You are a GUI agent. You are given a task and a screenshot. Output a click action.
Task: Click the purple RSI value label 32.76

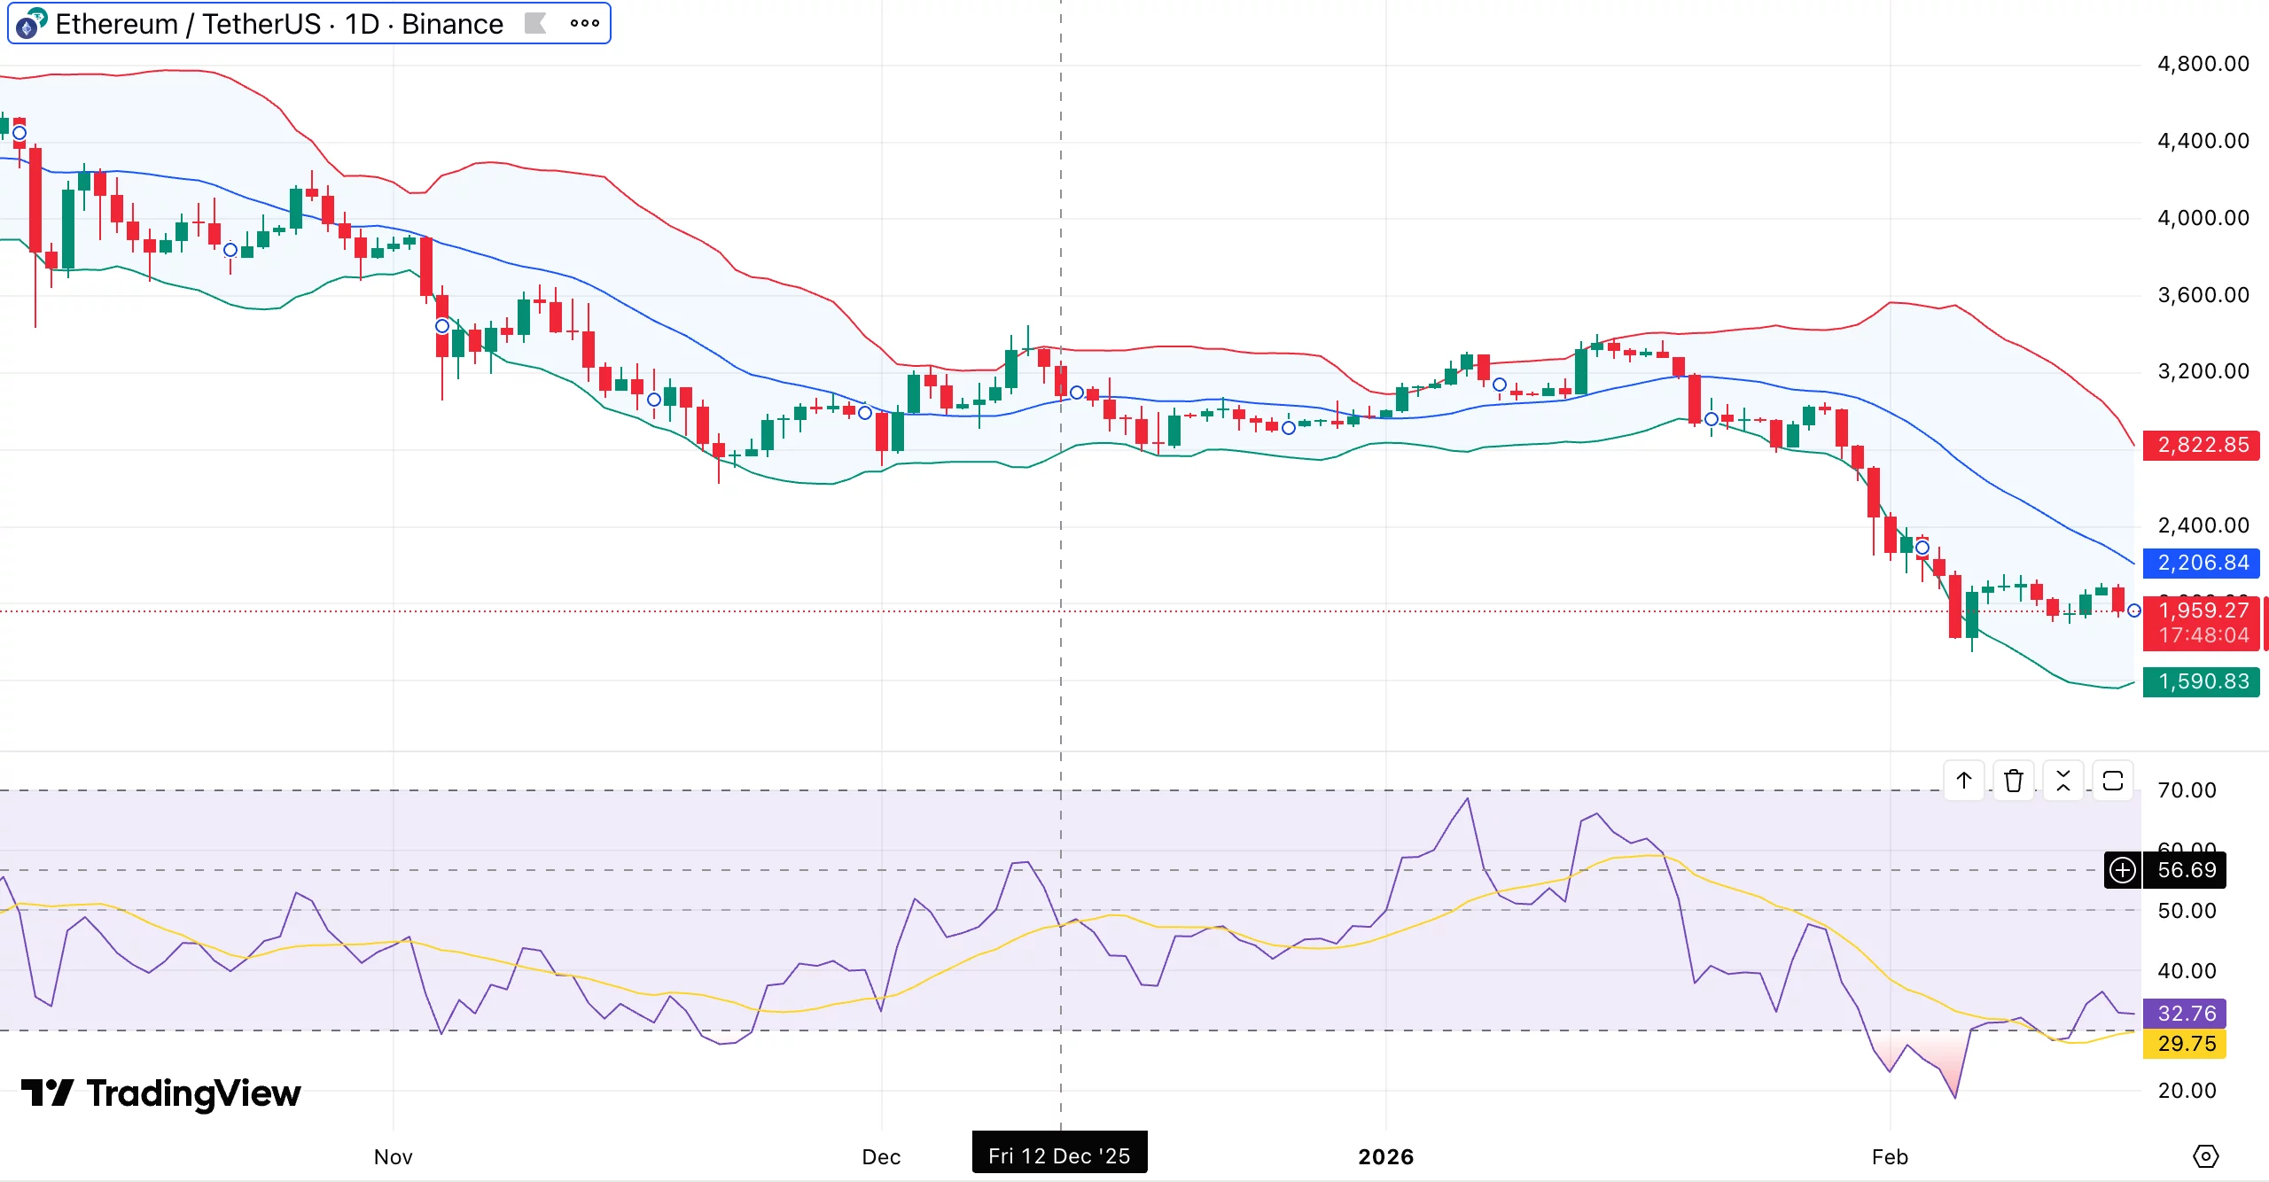pos(2183,1014)
